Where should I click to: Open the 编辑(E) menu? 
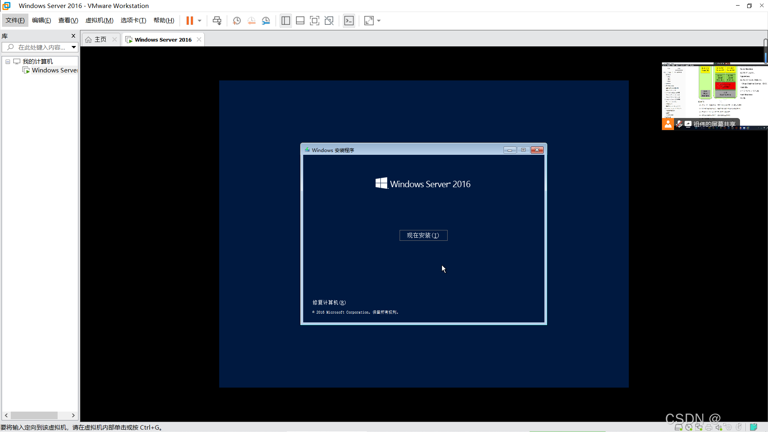[42, 20]
